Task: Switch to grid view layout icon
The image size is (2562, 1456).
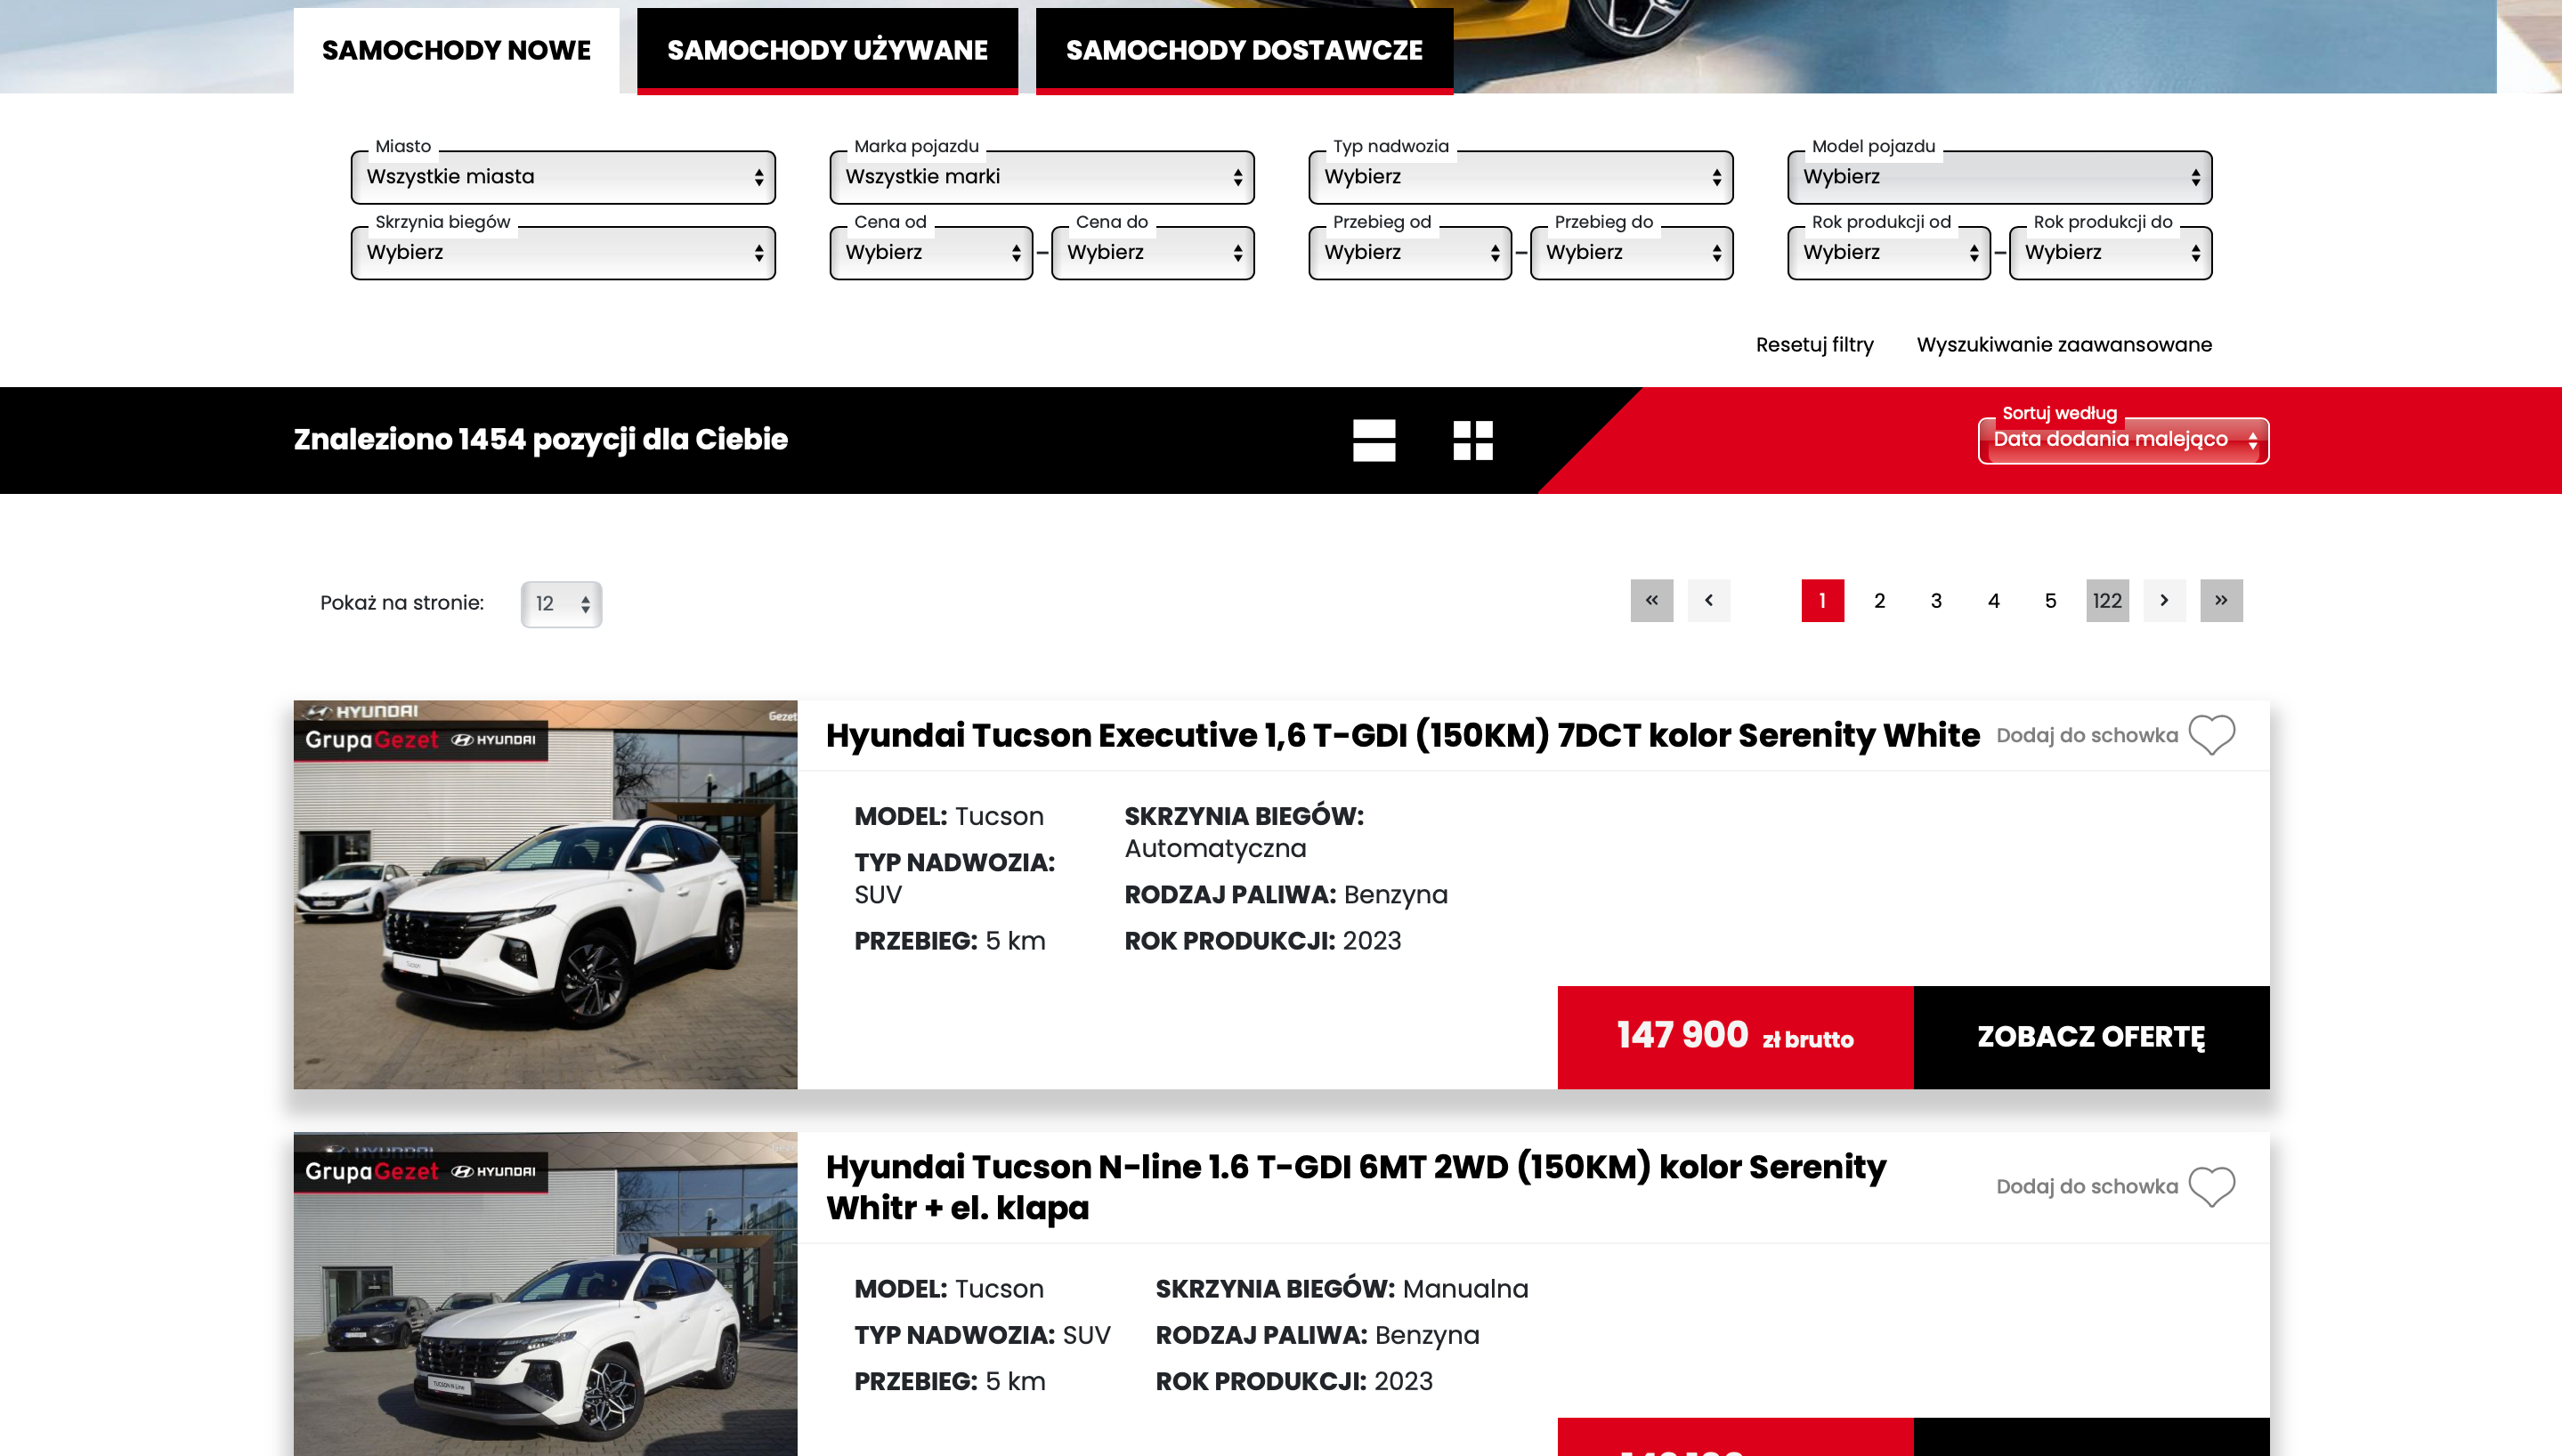Action: tap(1473, 440)
